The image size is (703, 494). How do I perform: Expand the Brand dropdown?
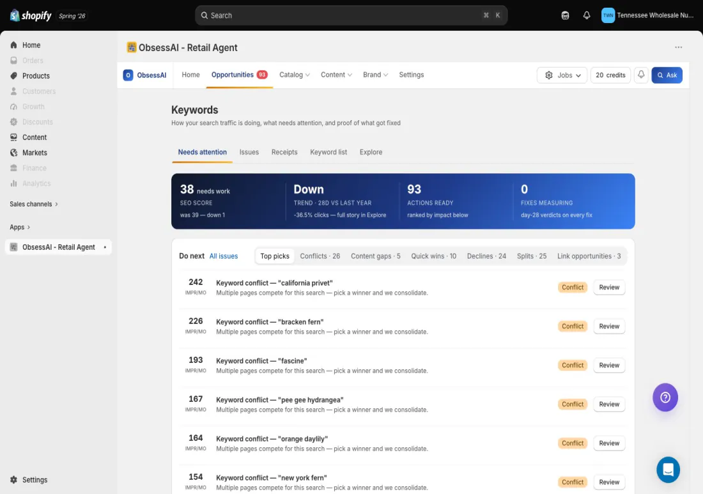pyautogui.click(x=375, y=75)
